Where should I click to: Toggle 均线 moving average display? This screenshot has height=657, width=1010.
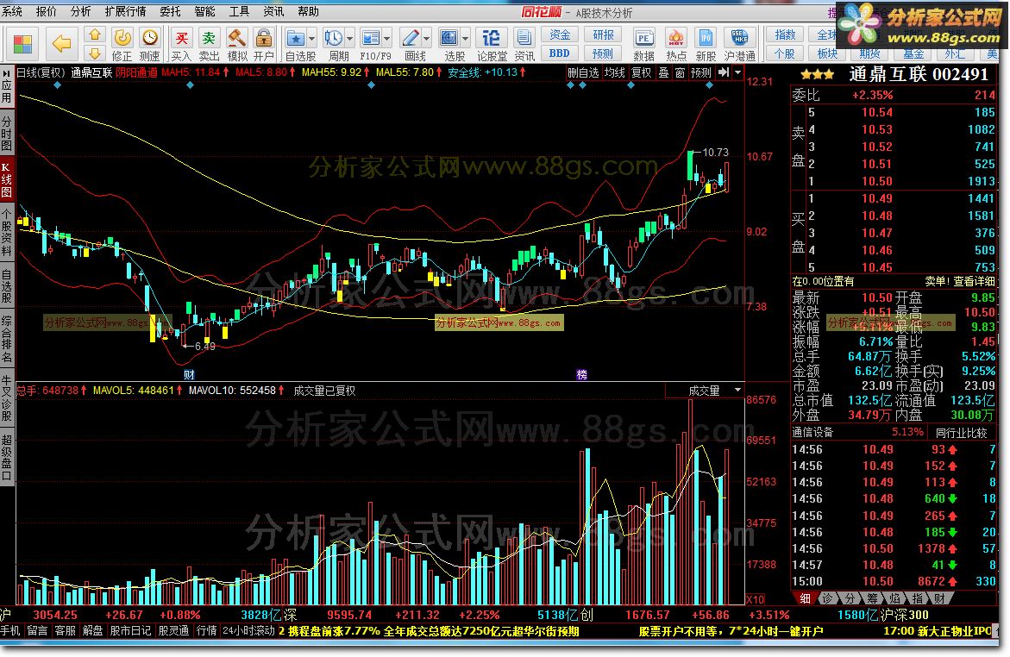[614, 72]
